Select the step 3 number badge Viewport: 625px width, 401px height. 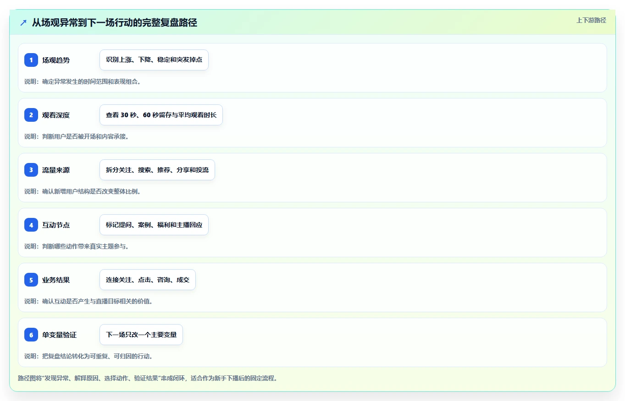click(31, 170)
